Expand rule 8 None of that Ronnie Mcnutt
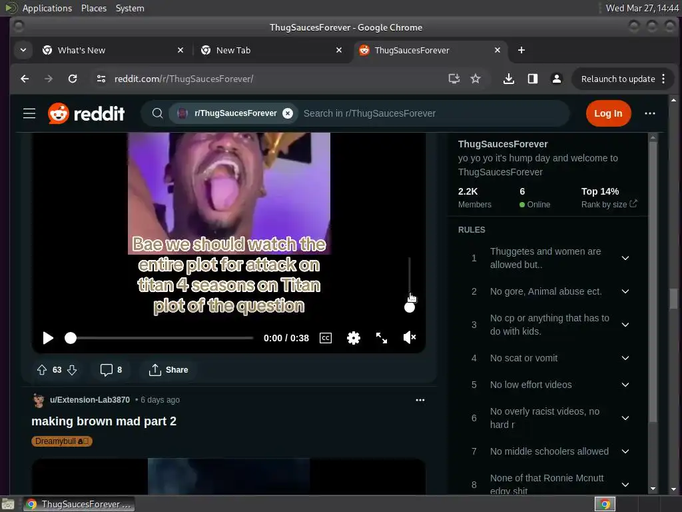This screenshot has width=682, height=512. pos(625,485)
